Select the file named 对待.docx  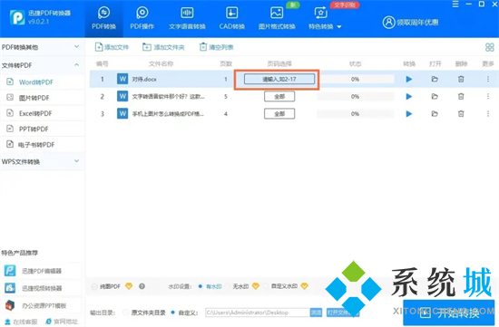(x=144, y=79)
